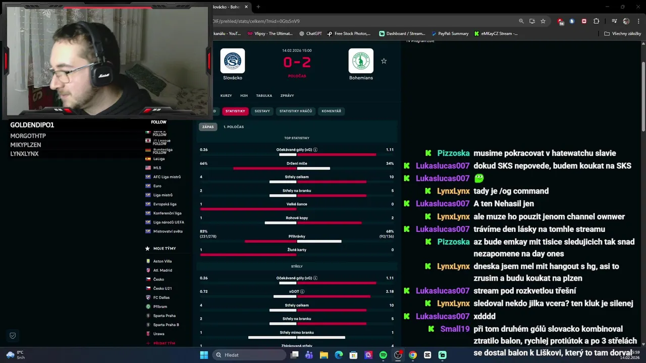Viewport: 646px width, 363px height.
Task: Open Všechny záložky bookmarks folder
Action: 622,33
